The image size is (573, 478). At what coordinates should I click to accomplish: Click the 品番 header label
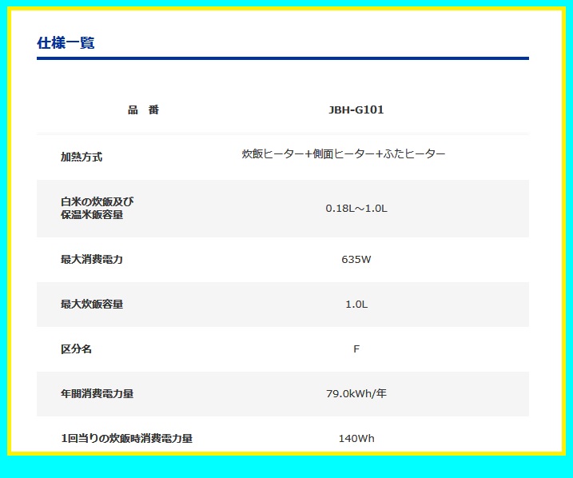143,110
